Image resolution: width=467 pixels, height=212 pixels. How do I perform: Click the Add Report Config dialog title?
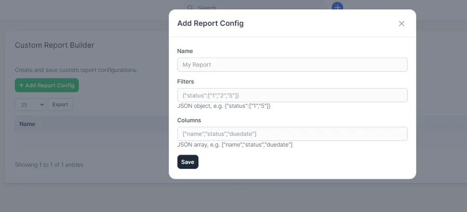210,23
